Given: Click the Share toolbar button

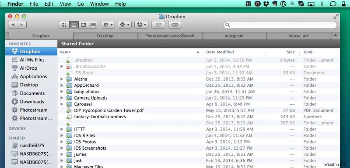Looking at the screenshot, I should pyautogui.click(x=158, y=25).
